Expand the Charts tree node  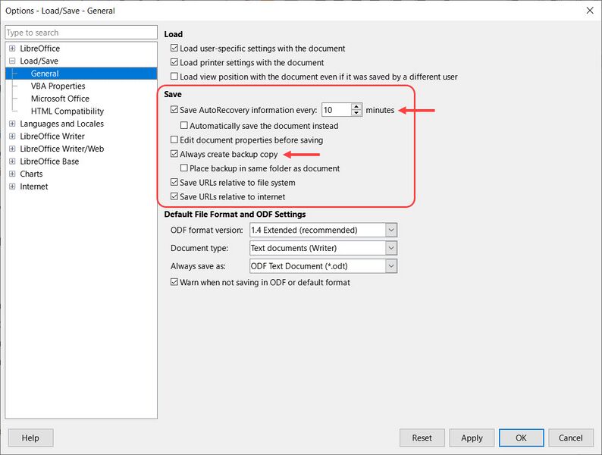click(x=12, y=174)
